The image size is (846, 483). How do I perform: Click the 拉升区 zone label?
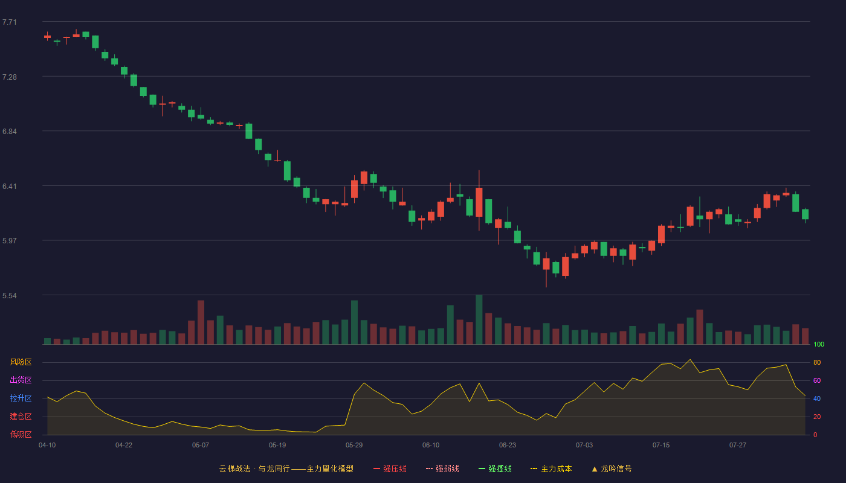tap(21, 398)
